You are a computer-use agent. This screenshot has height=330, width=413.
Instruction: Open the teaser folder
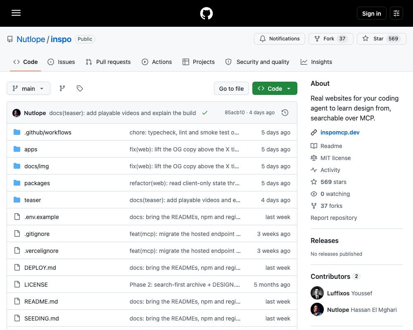coord(33,200)
